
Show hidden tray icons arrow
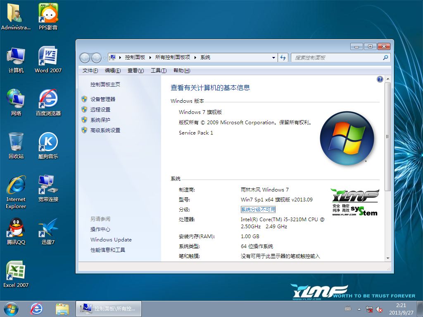359,309
